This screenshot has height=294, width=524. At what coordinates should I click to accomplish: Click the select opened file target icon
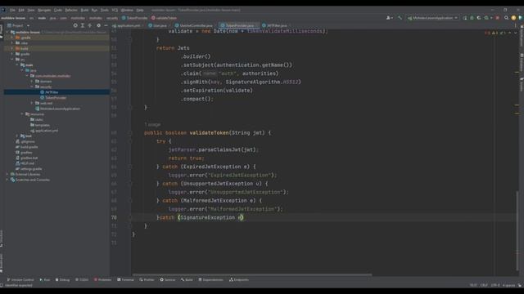75,25
